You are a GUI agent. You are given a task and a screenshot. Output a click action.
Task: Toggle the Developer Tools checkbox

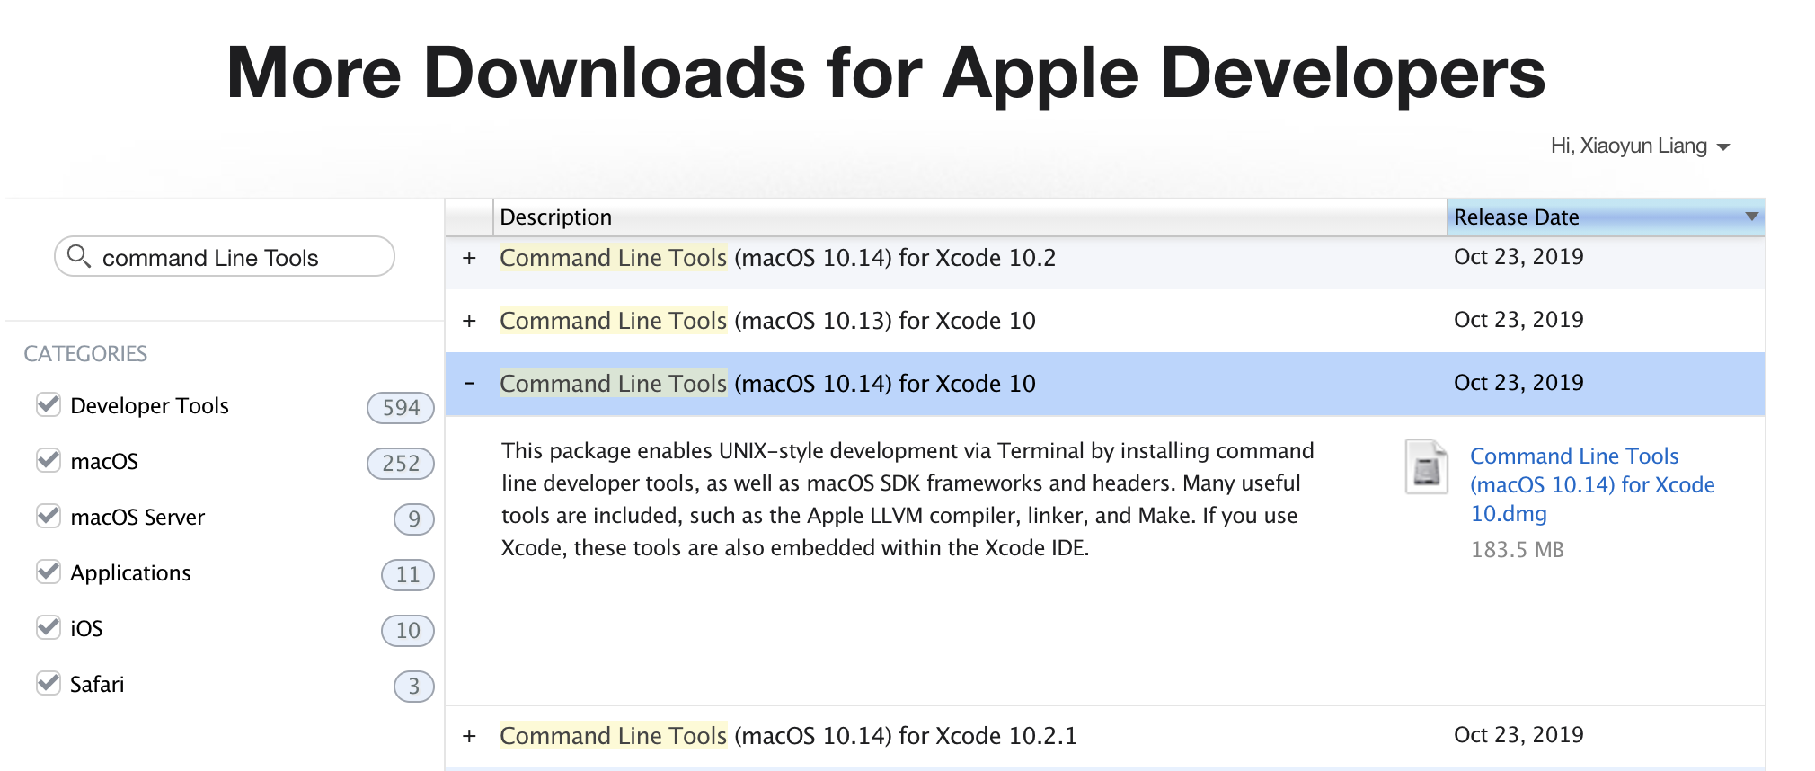(49, 405)
